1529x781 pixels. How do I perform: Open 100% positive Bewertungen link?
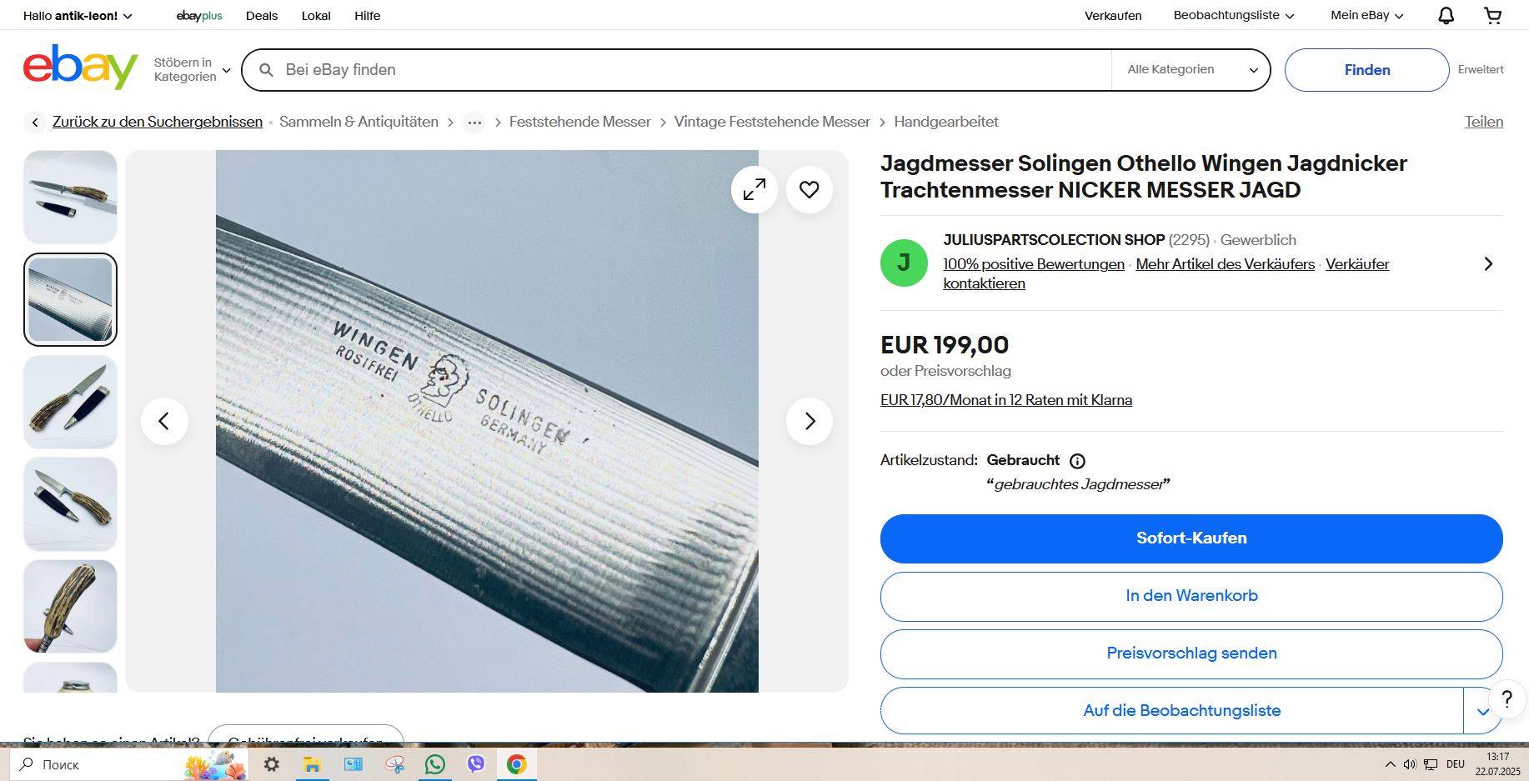coord(1034,264)
